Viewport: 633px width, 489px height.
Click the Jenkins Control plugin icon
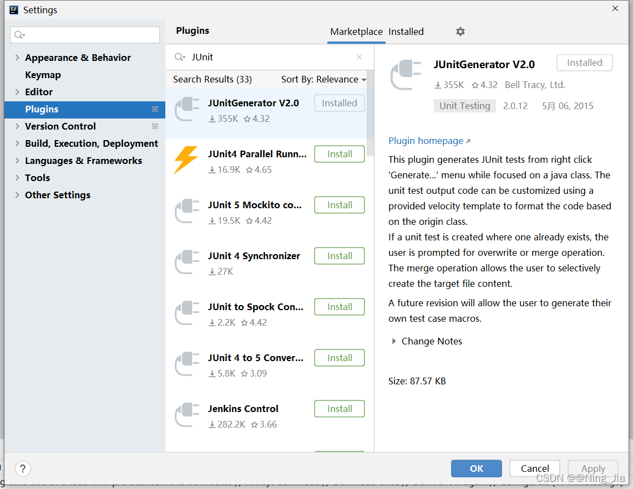(x=187, y=415)
